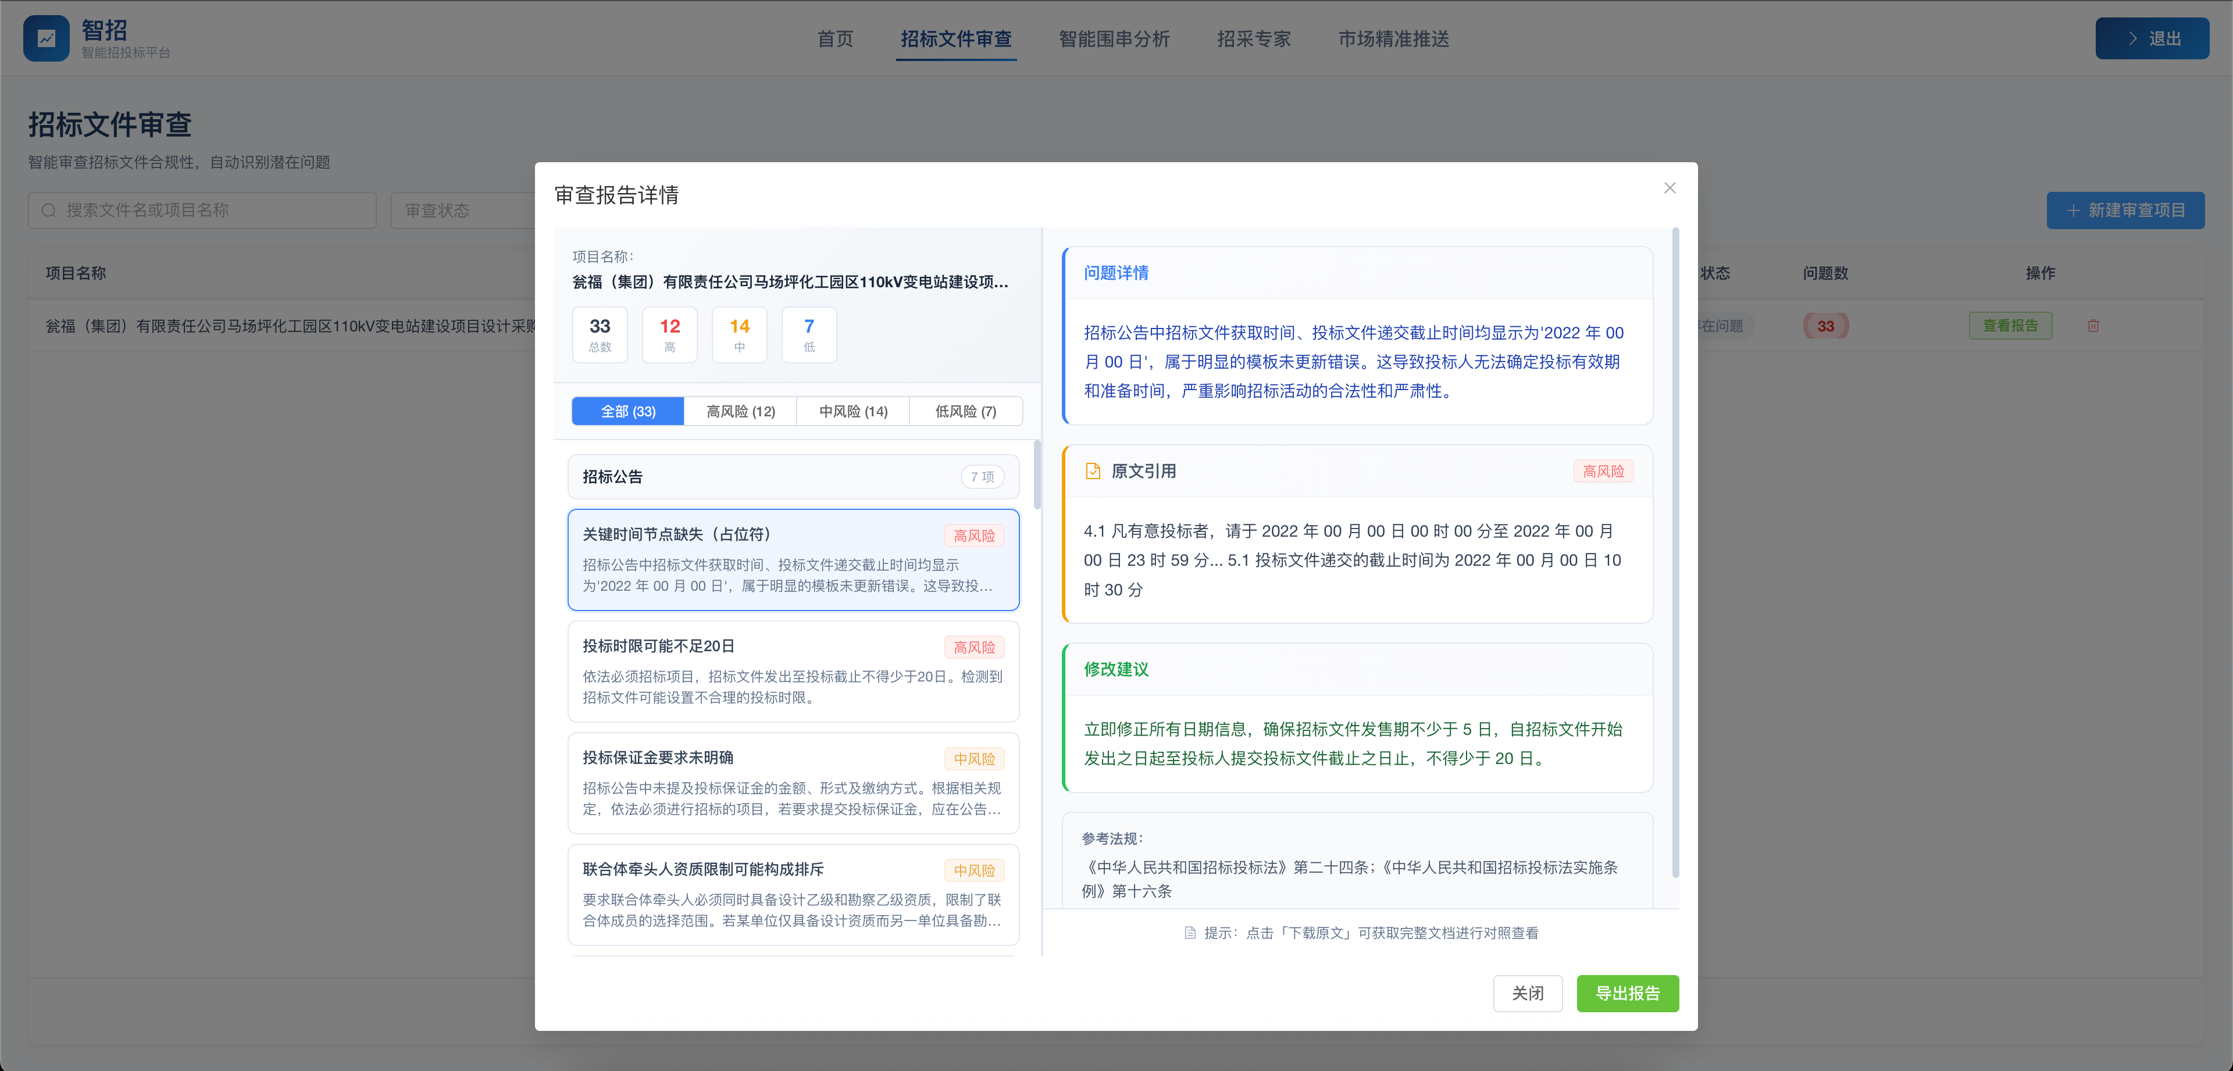Click the 中风险 tag on 投标保证金要求未明确

[x=975, y=759]
